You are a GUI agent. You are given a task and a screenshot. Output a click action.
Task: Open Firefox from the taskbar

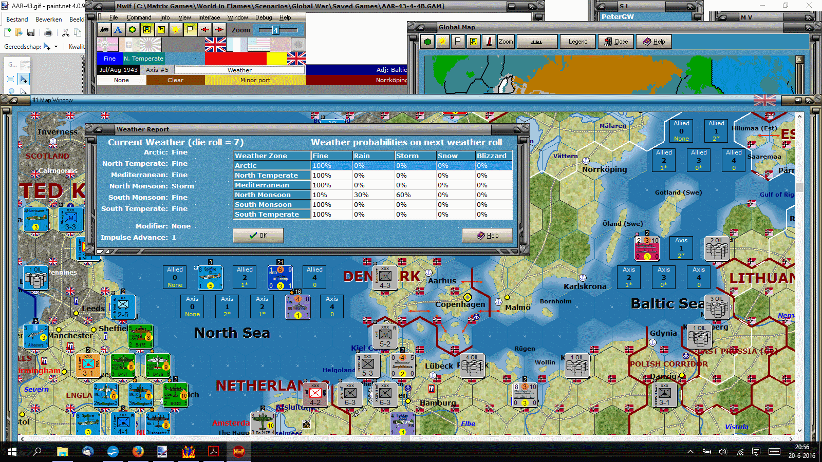(138, 452)
